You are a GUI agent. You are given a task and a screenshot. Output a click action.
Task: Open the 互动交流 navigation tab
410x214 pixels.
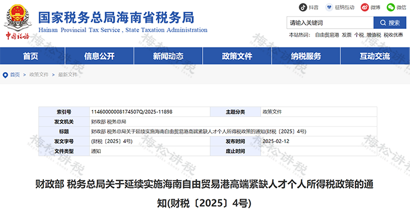pyautogui.click(x=375, y=56)
